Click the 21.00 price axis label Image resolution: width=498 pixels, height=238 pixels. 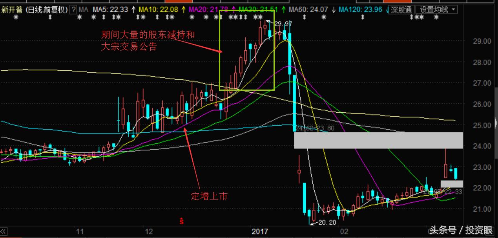[x=482, y=209]
